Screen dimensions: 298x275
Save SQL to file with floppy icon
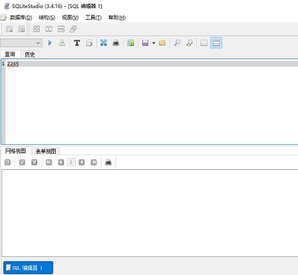[145, 43]
